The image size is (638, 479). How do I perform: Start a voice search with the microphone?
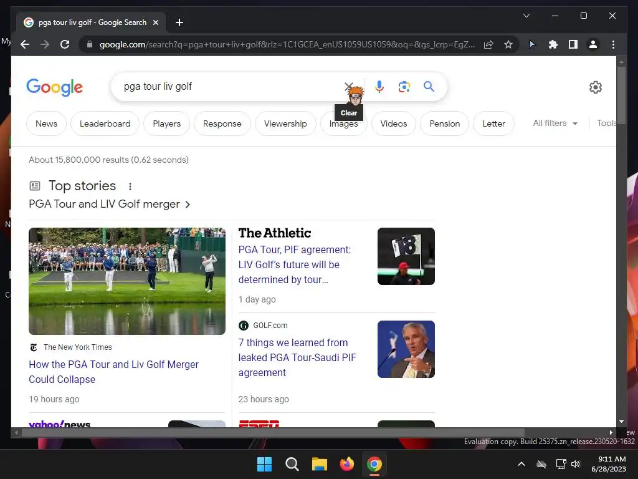379,86
